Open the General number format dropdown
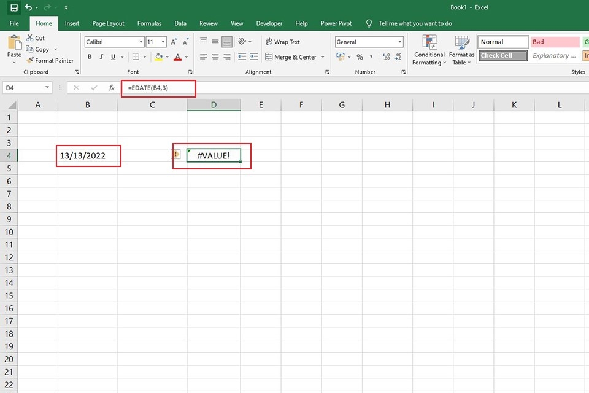This screenshot has height=393, width=589. (399, 42)
